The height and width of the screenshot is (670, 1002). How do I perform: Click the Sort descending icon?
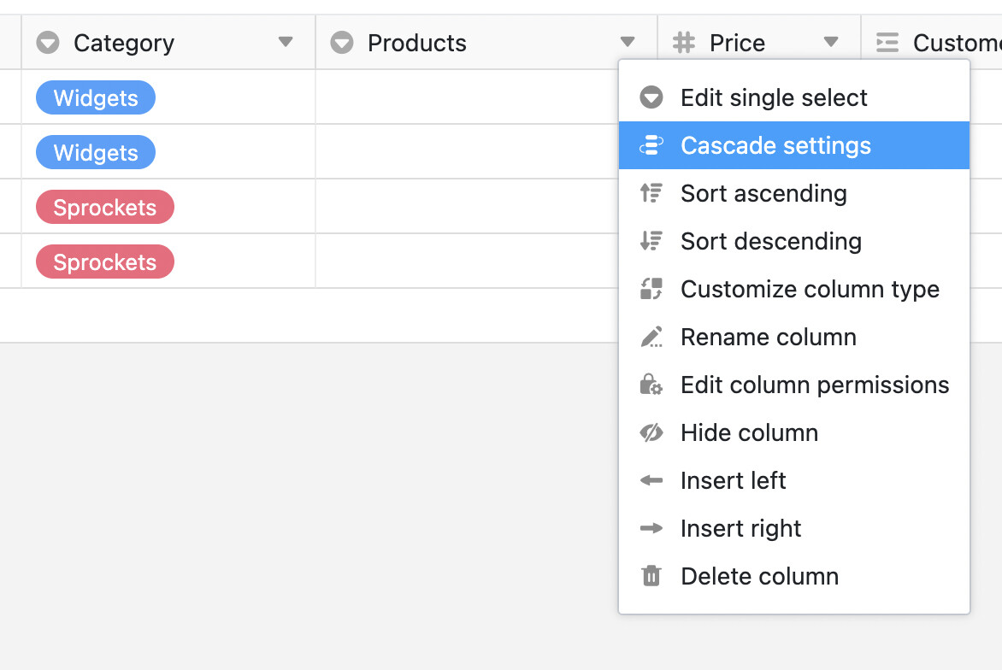click(651, 242)
